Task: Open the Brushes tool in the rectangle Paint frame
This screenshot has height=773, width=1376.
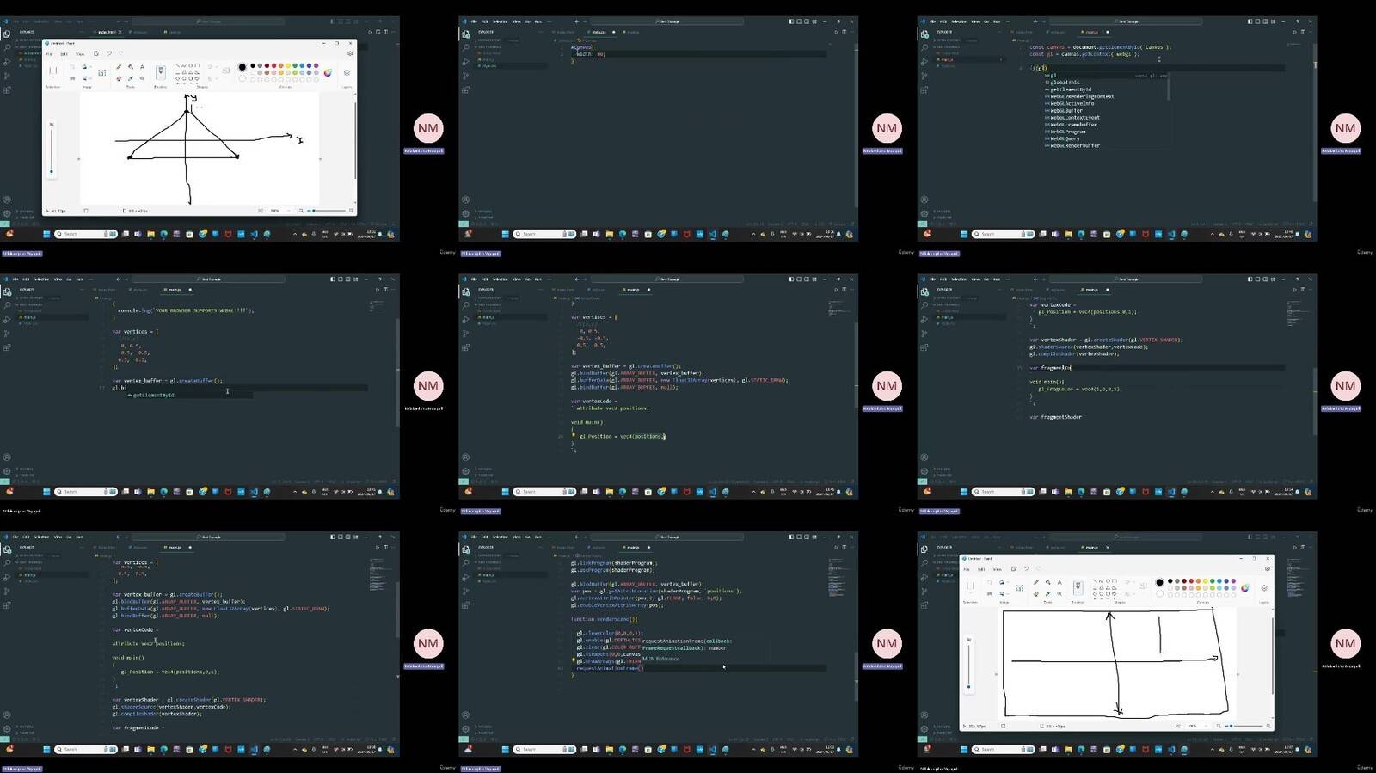Action: [x=1078, y=588]
